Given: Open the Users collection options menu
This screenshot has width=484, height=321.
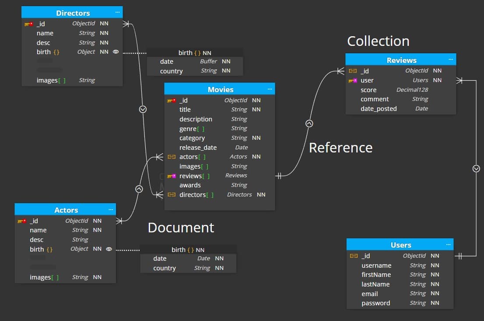Looking at the screenshot, I should point(448,245).
